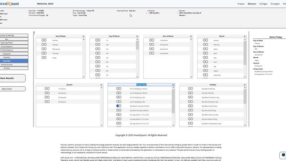286x161 pixels.
Task: Click the Month list scroll down arrow
Action: coord(245,77)
